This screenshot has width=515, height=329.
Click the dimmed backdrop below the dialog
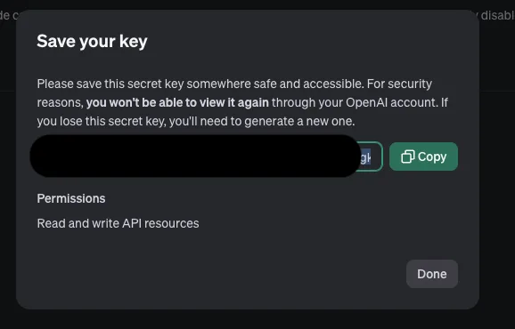(x=257, y=319)
